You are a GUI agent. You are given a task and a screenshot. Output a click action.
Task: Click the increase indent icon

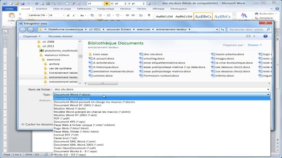133,15
